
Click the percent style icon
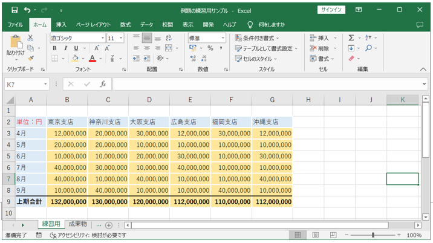pyautogui.click(x=210, y=48)
